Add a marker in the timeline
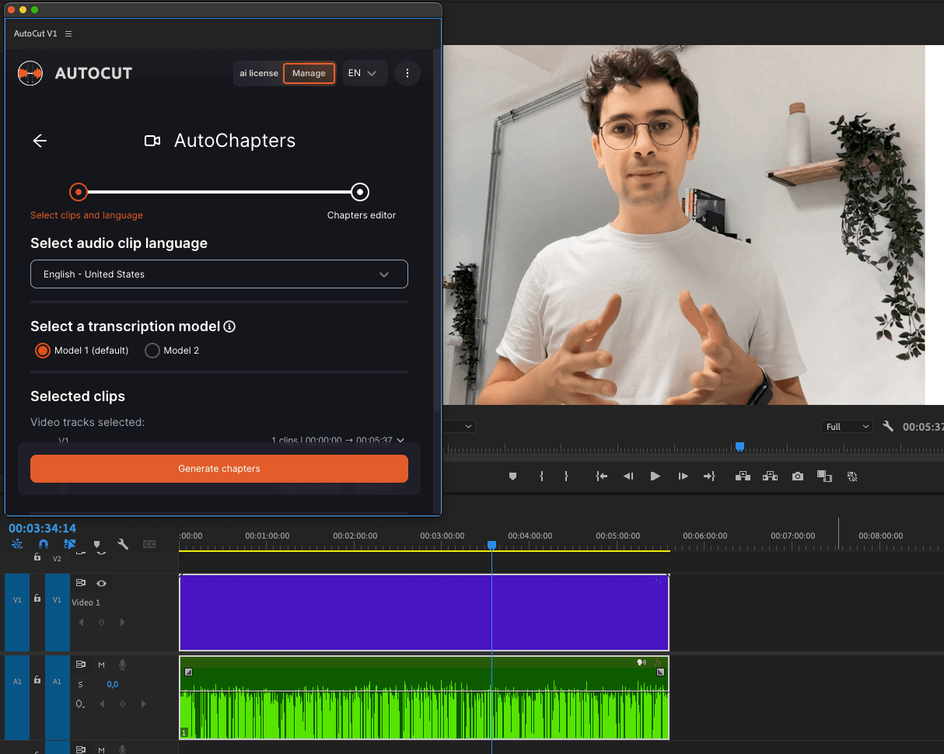 coord(96,545)
